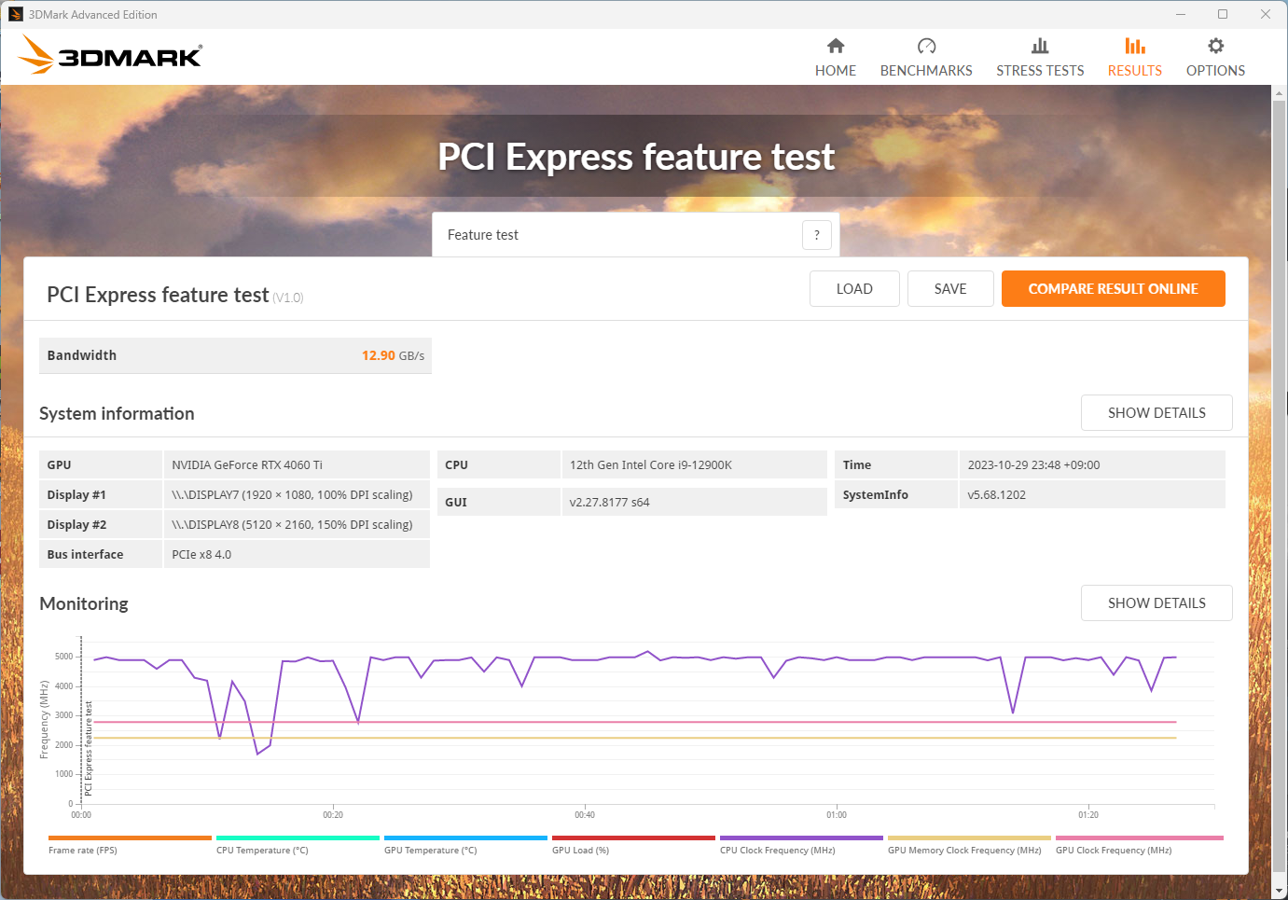This screenshot has width=1288, height=900.
Task: Click the DISPLAY8 5120 × 2160 value
Action: (292, 524)
